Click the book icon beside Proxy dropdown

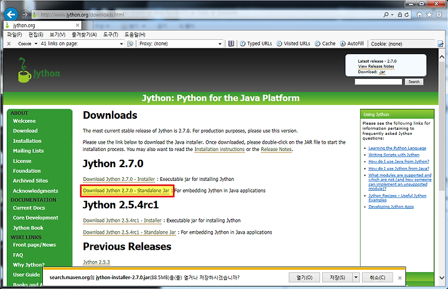coord(231,44)
